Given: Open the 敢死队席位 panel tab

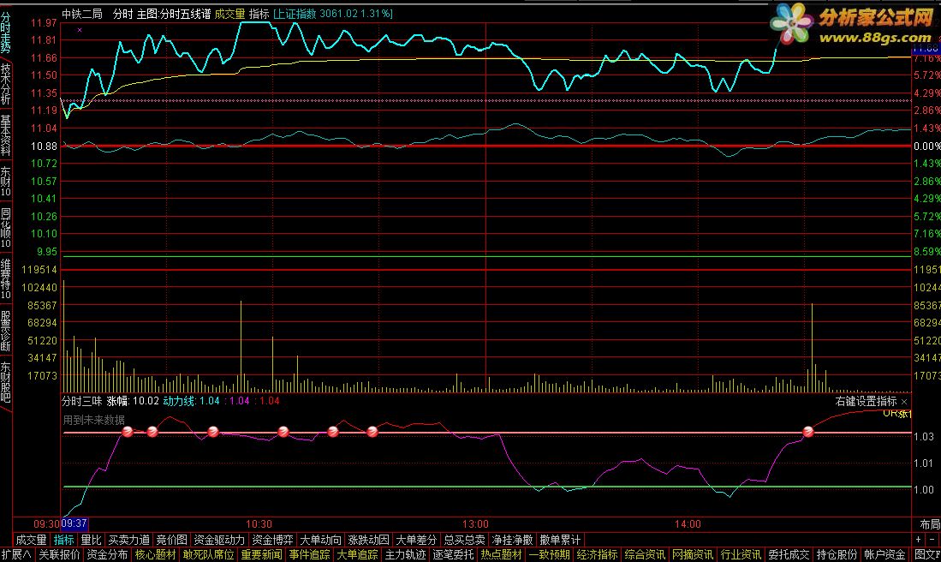Looking at the screenshot, I should coord(208,555).
